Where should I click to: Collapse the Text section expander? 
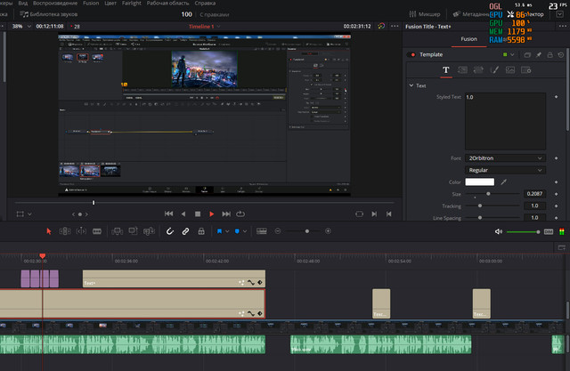(x=411, y=85)
